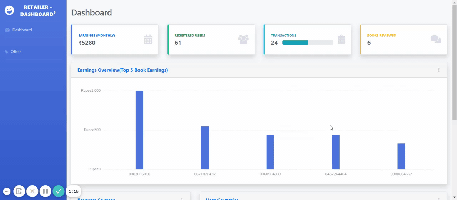This screenshot has height=200, width=457.
Task: Click the bar for book 0060984333
Action: [x=270, y=152]
